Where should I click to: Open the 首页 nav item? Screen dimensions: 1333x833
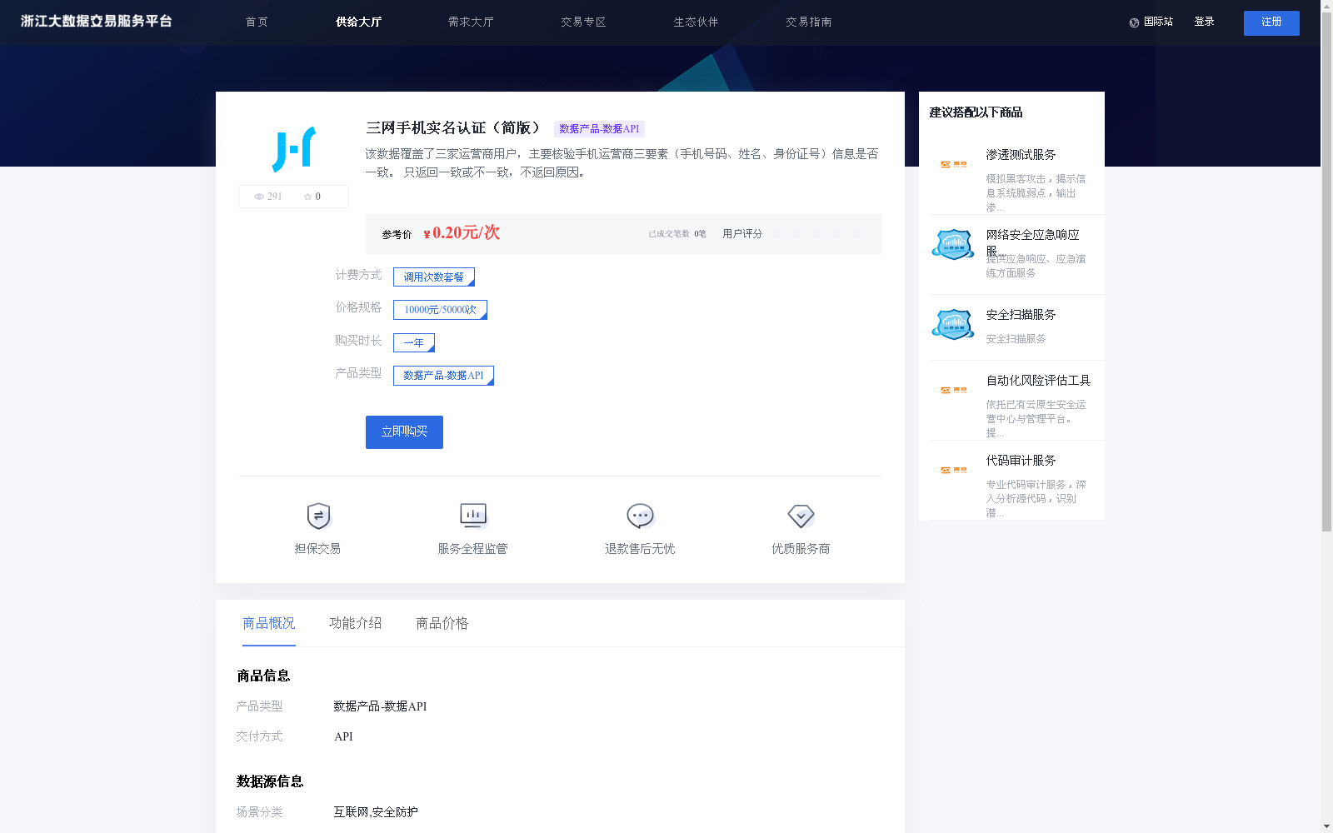(257, 22)
